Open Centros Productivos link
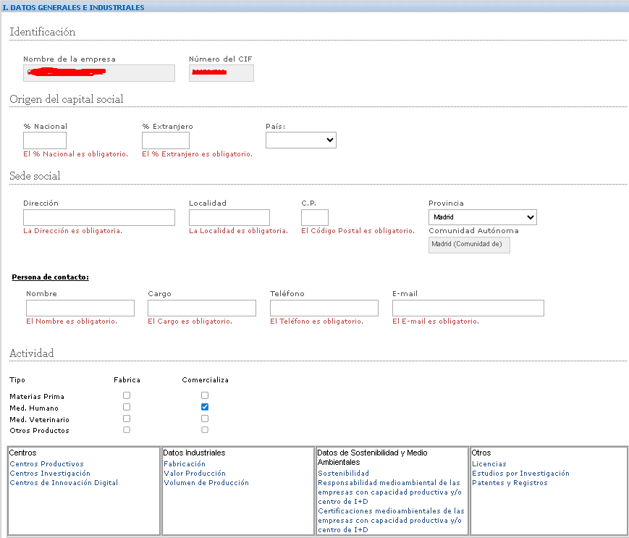Screen dimensions: 629x538 coord(46,464)
